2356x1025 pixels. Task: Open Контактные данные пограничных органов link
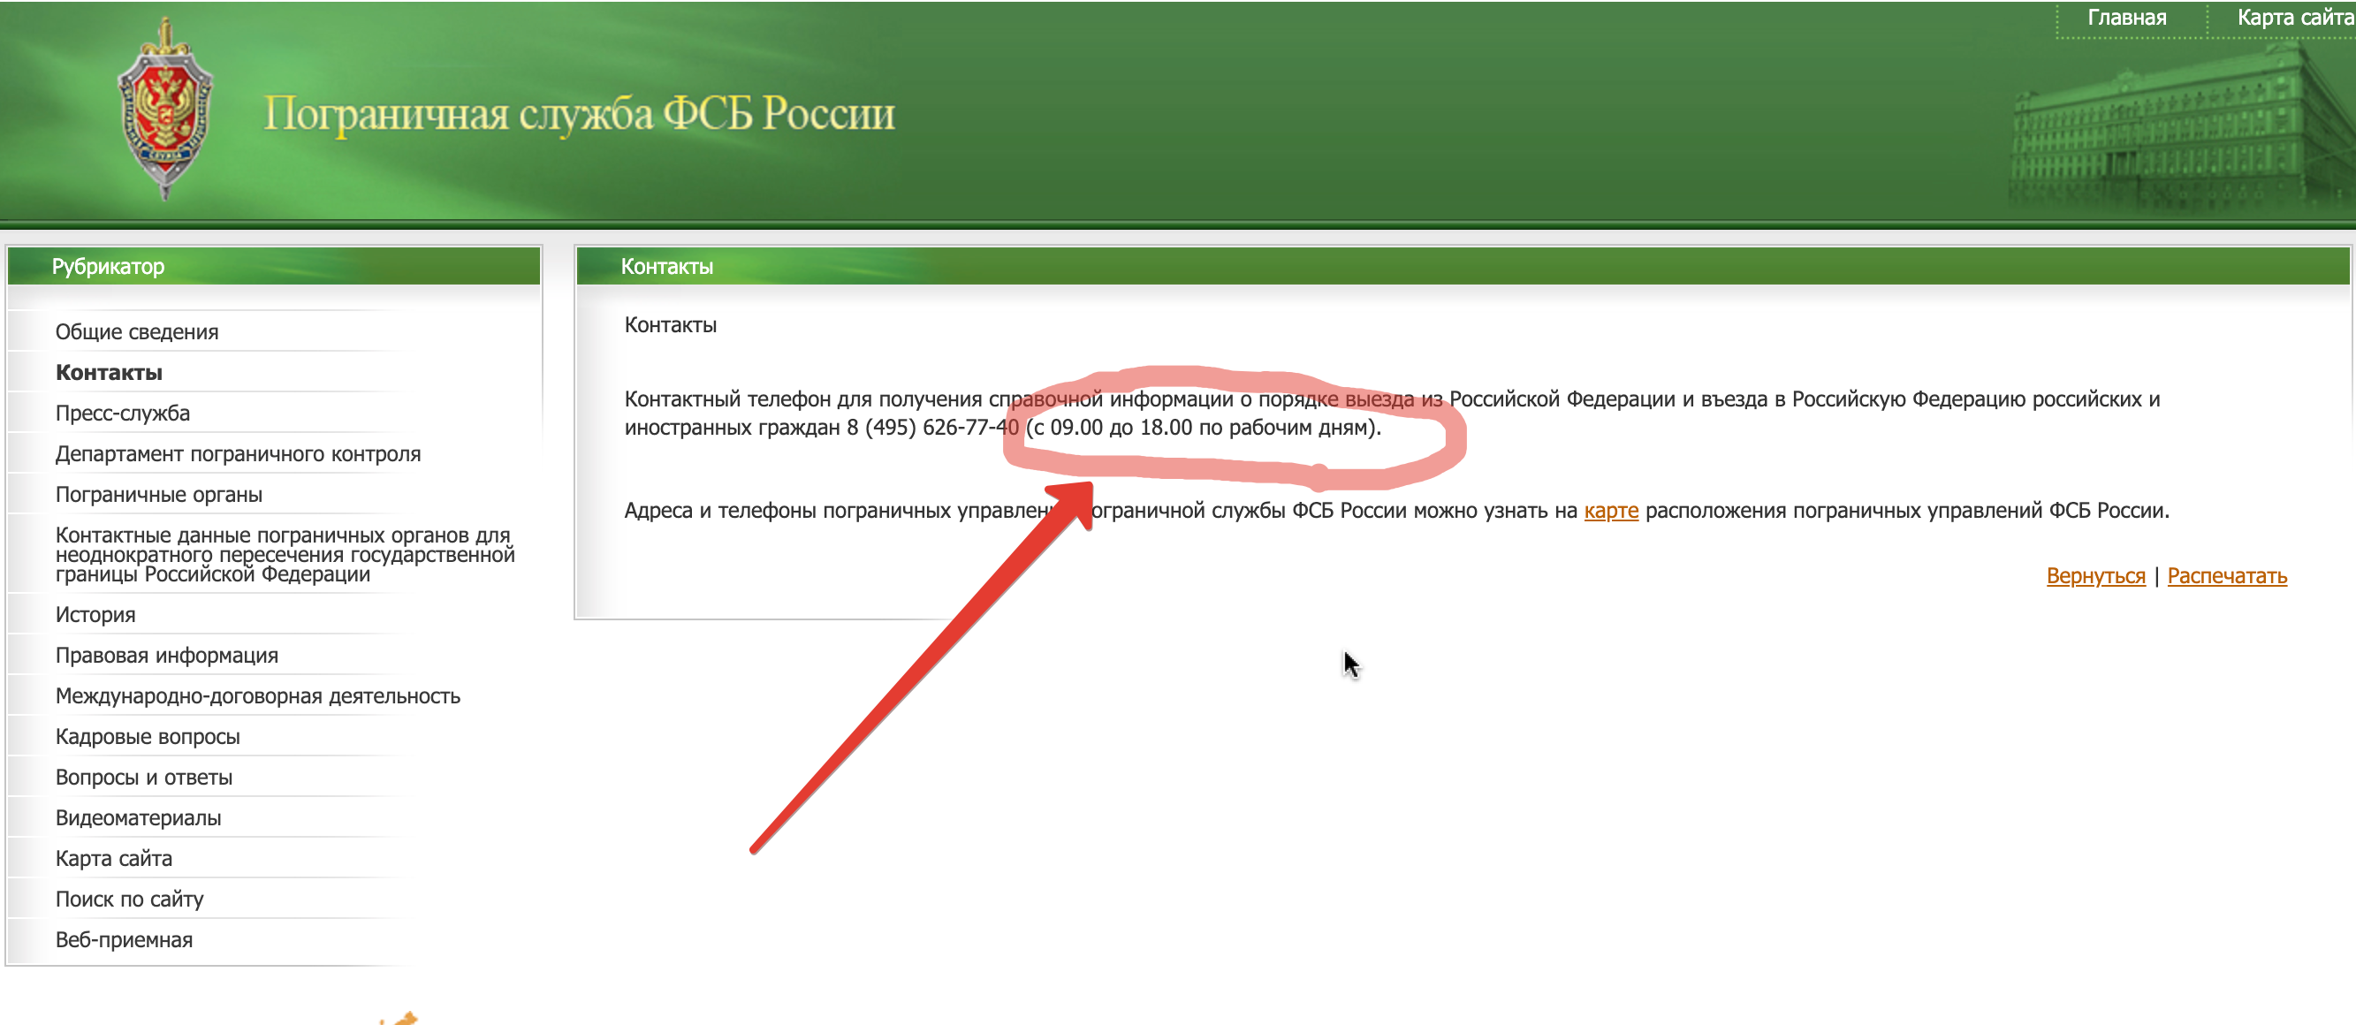coord(285,554)
